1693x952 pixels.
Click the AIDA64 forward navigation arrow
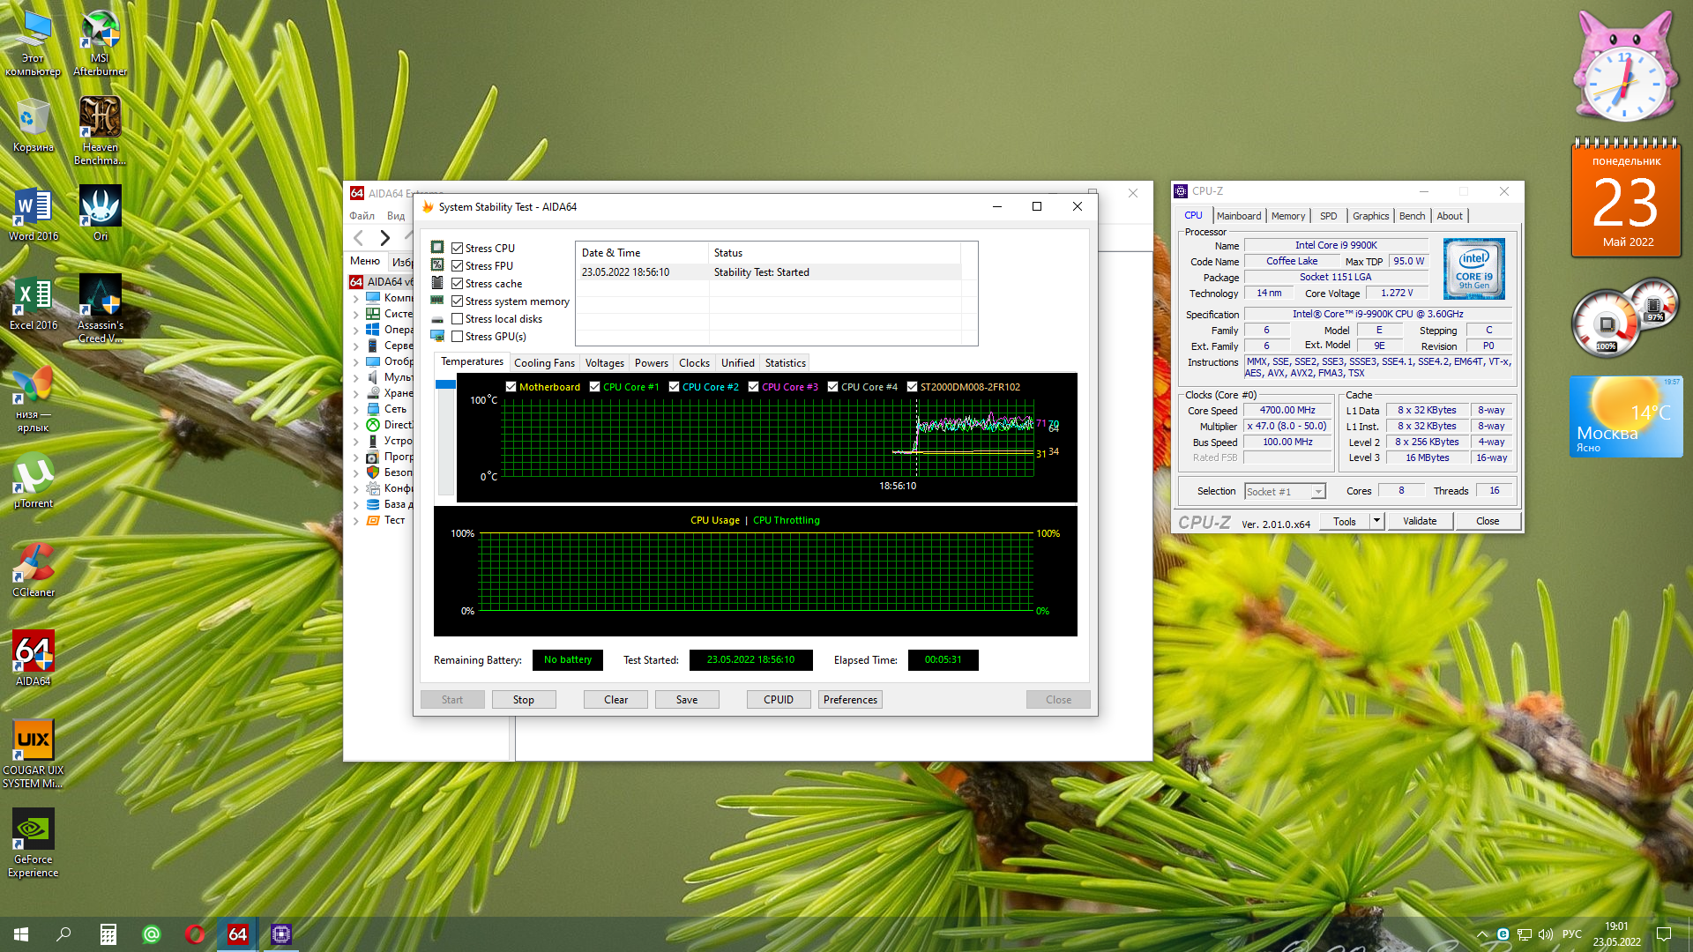(x=384, y=238)
